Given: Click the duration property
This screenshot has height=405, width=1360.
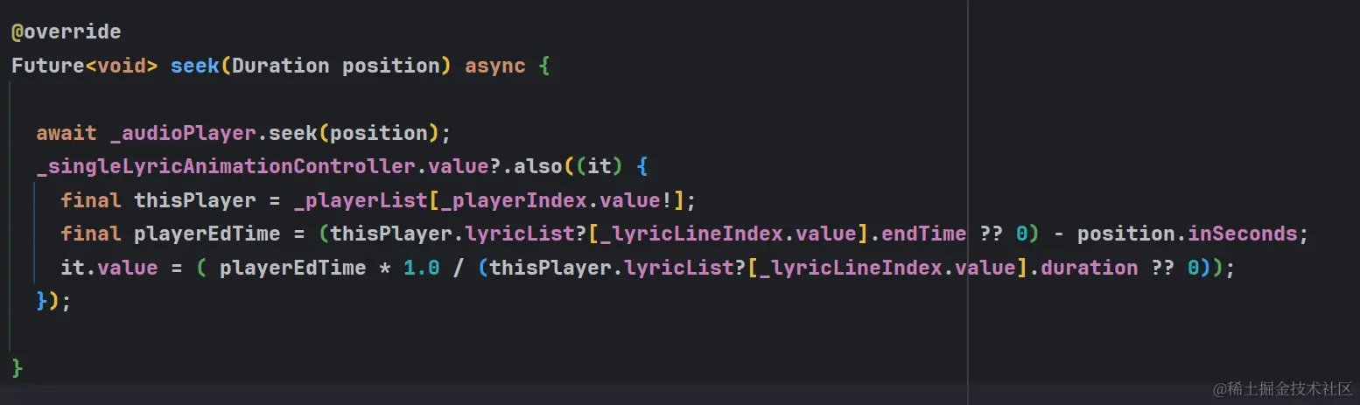Looking at the screenshot, I should click(x=1089, y=267).
